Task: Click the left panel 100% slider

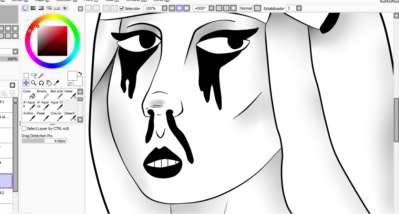Action: point(9,59)
